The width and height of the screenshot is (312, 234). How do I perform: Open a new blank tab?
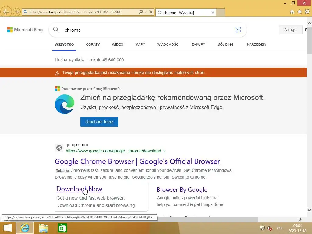click(x=221, y=12)
